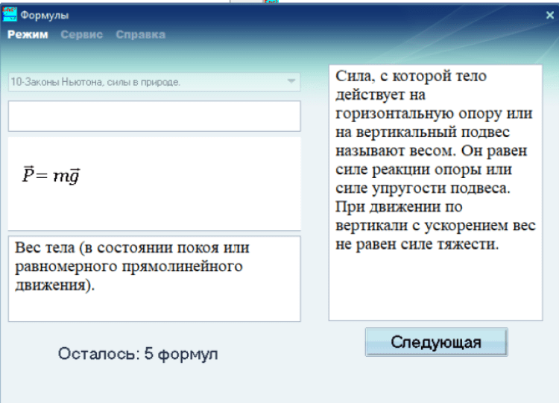
Task: Open the Режим menu
Action: (28, 34)
